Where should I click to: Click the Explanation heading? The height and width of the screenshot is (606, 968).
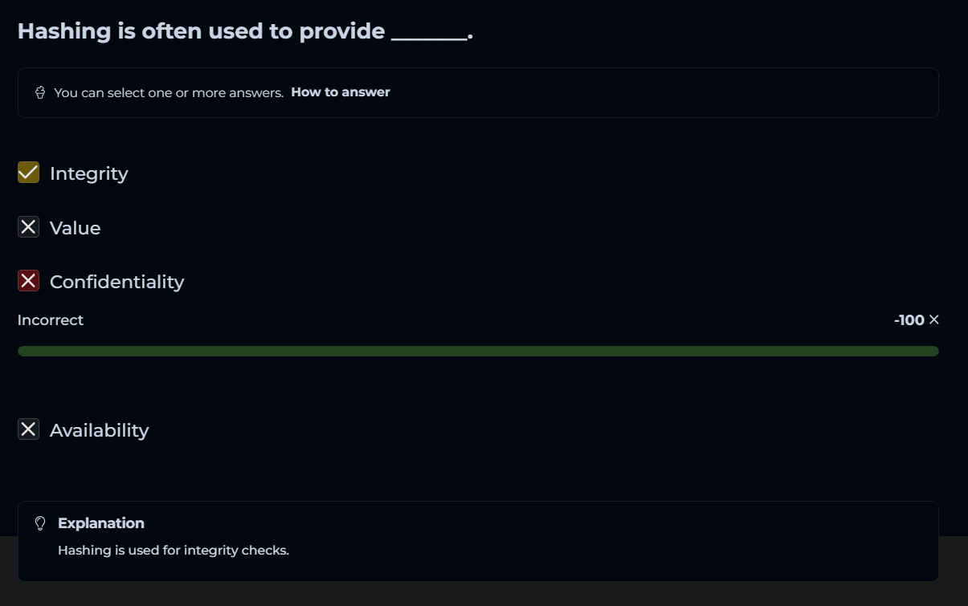click(x=101, y=523)
